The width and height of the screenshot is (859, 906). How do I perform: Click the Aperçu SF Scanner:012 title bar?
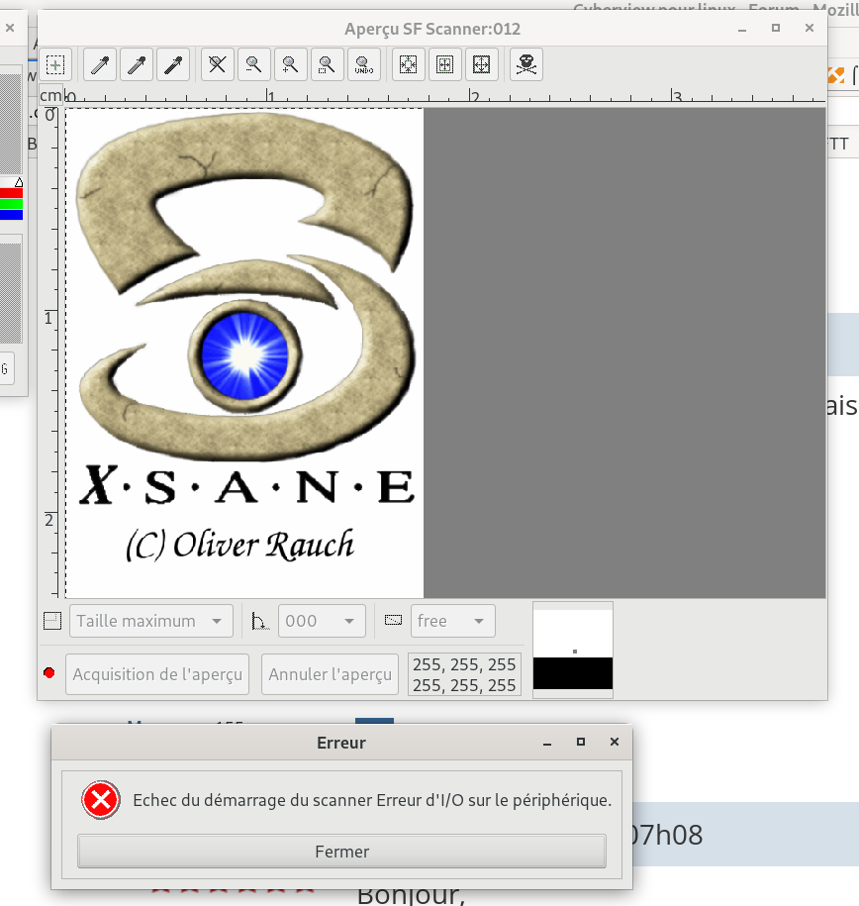432,29
